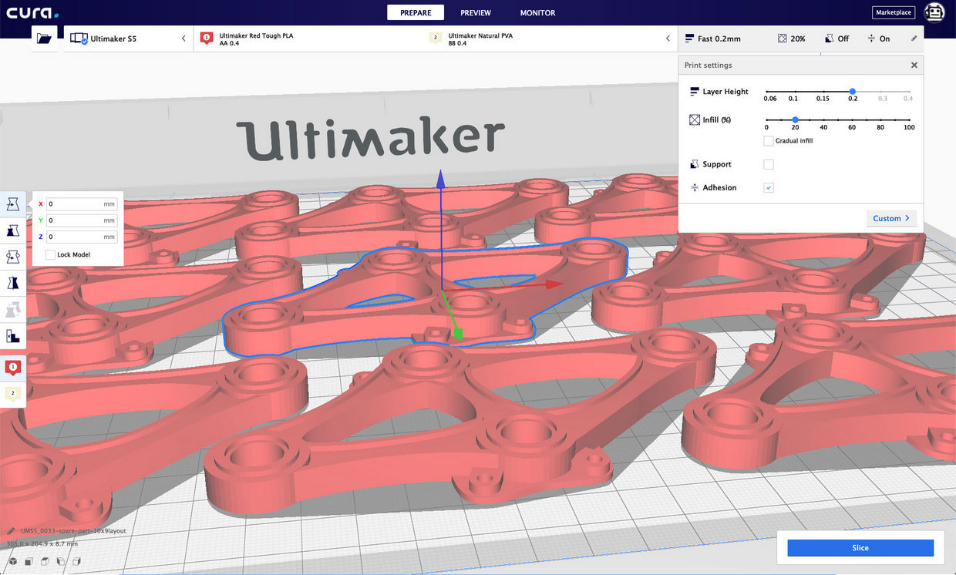The height and width of the screenshot is (575, 956).
Task: Choose extruder 2 in left toolbar
Action: 13,394
